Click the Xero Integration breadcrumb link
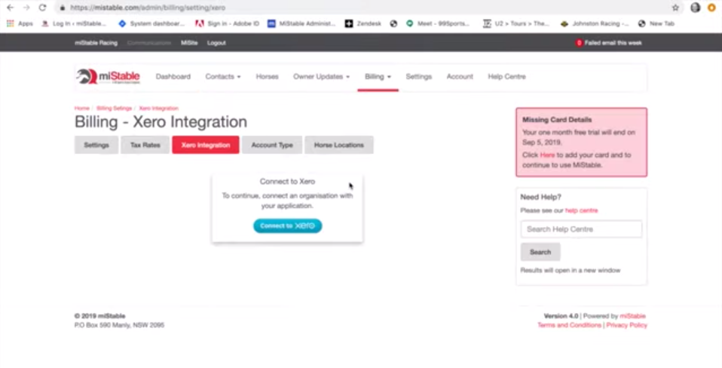The image size is (722, 368). click(158, 109)
